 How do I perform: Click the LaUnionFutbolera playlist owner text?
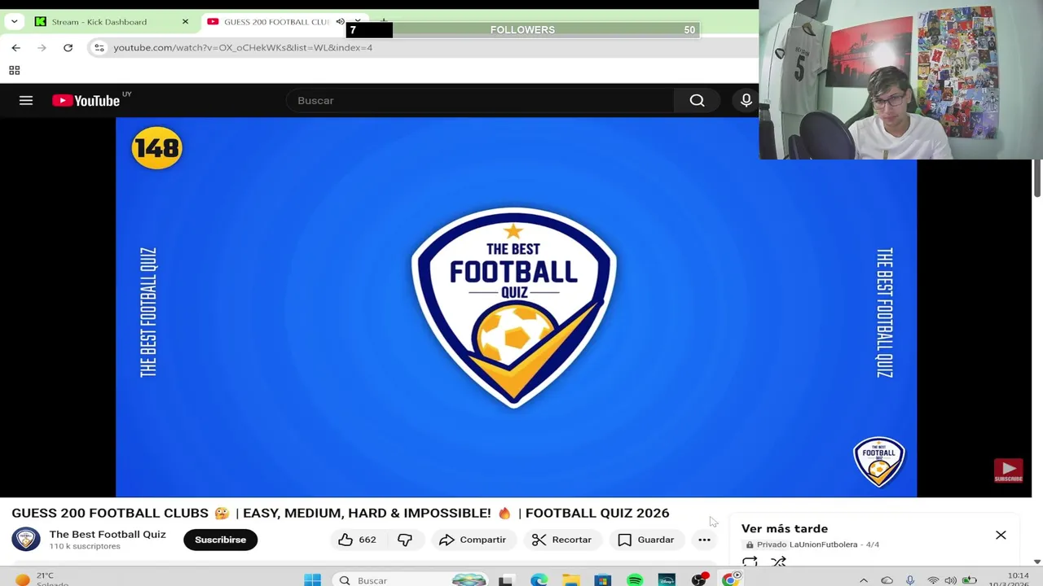pyautogui.click(x=823, y=544)
